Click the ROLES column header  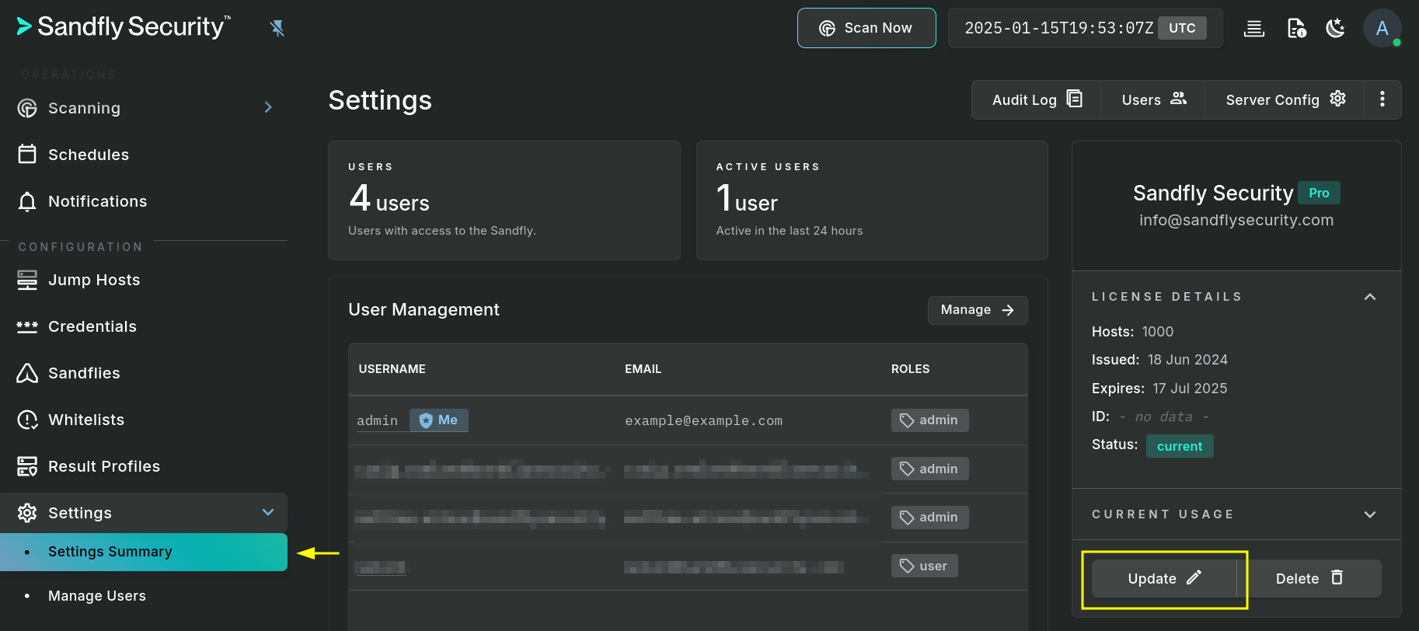910,369
